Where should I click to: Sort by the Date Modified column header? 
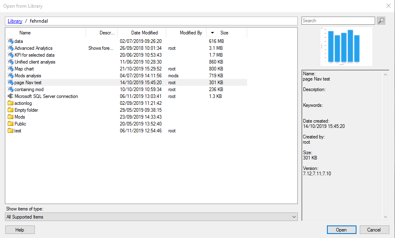tap(144, 33)
